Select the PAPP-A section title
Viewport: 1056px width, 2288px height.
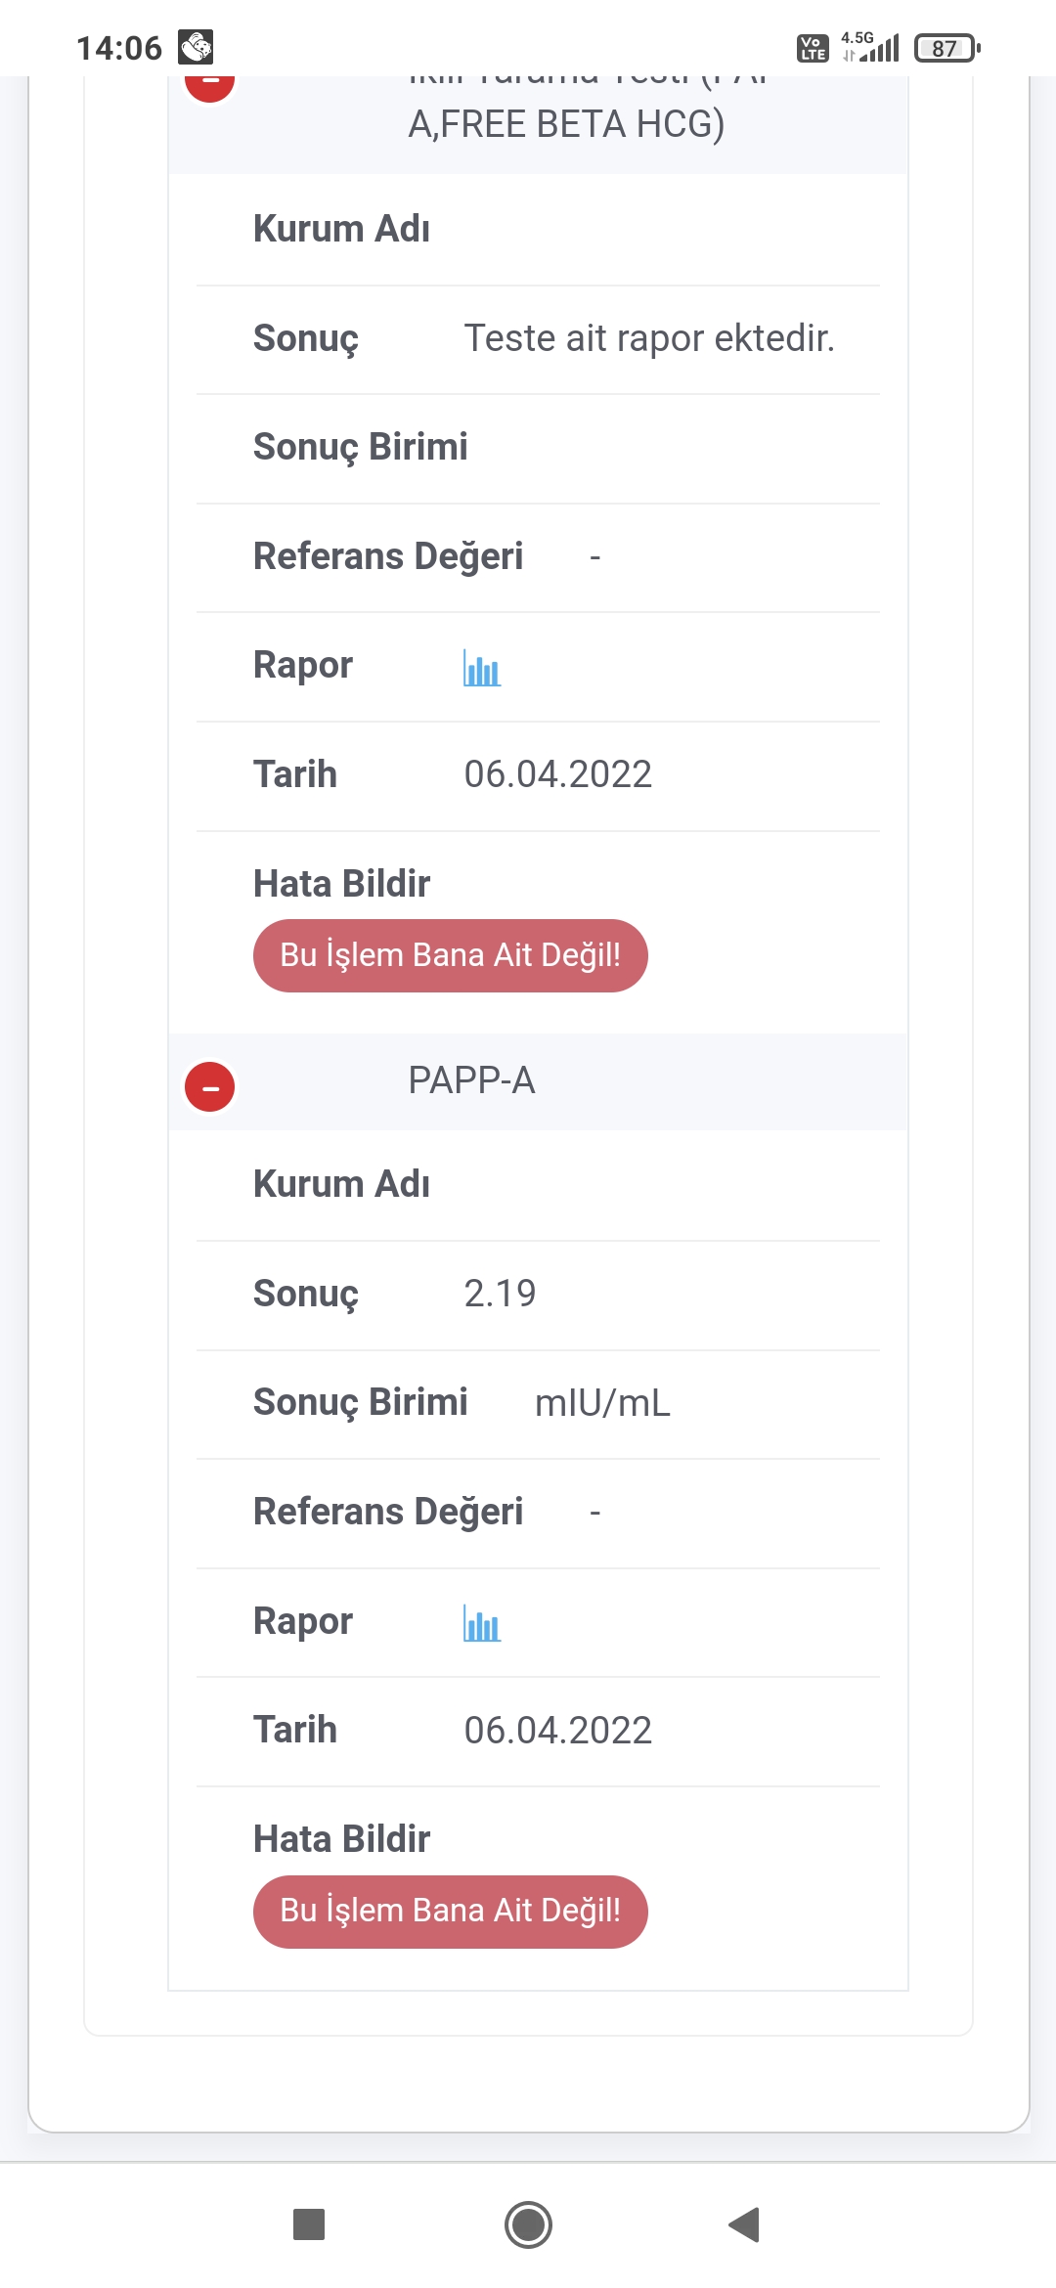click(x=471, y=1081)
